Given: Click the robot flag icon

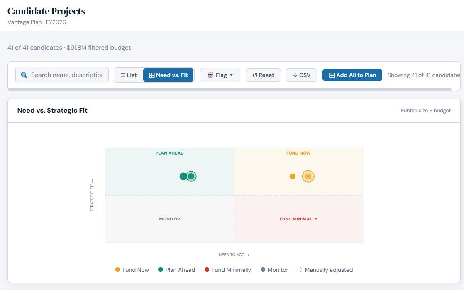Looking at the screenshot, I should click(210, 75).
